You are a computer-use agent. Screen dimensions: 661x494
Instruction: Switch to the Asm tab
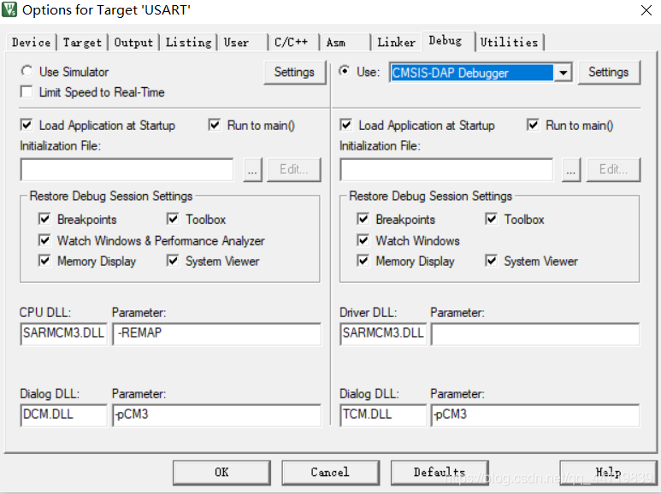tap(345, 42)
